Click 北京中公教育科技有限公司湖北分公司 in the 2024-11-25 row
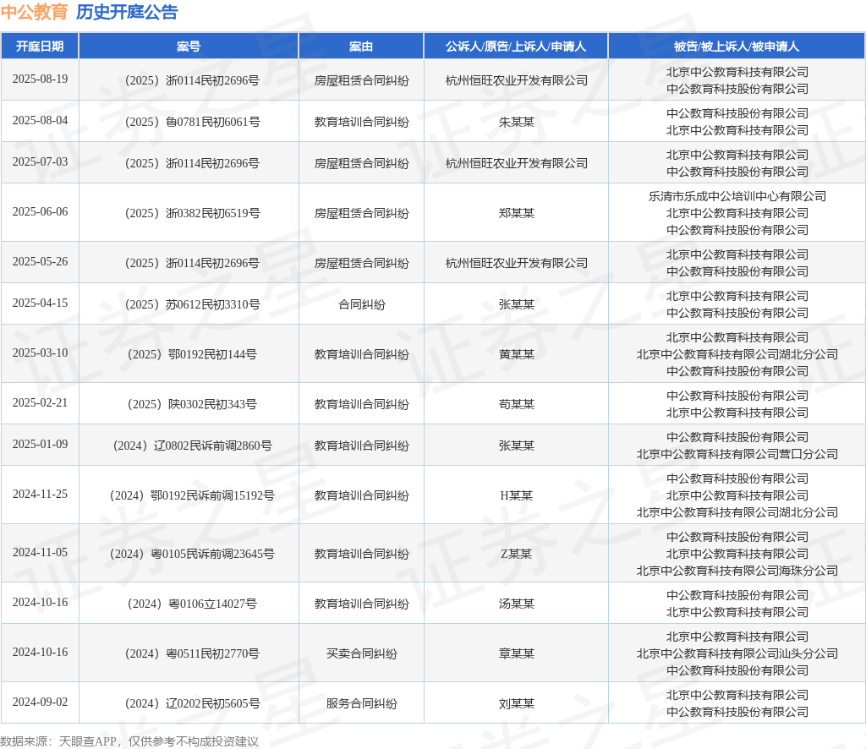 coord(737,512)
